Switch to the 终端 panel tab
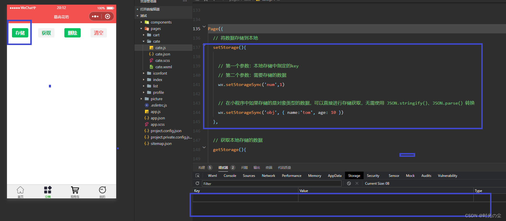This screenshot has height=221, width=506. coord(269,168)
